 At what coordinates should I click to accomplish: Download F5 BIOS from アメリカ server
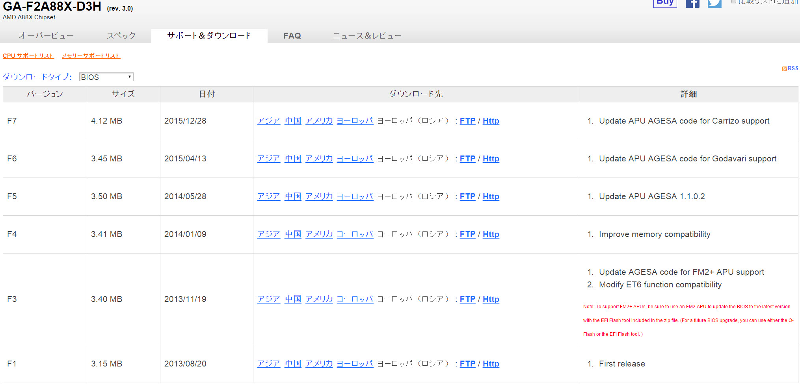(x=319, y=196)
